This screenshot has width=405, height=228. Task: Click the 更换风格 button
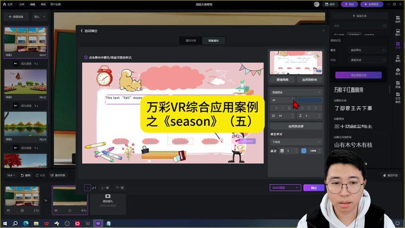point(282,80)
